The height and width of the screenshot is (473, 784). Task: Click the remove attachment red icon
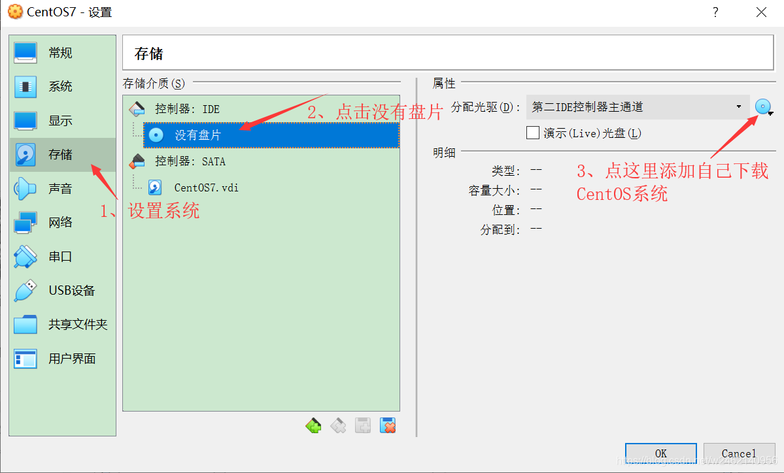coord(387,425)
